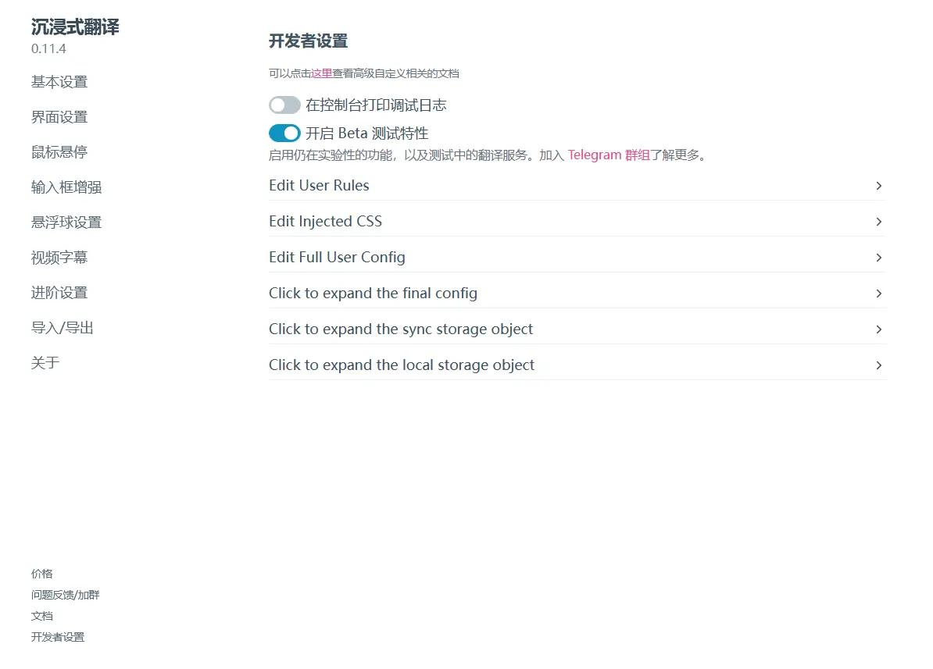Switch to 悬浮球设置 section

[66, 222]
